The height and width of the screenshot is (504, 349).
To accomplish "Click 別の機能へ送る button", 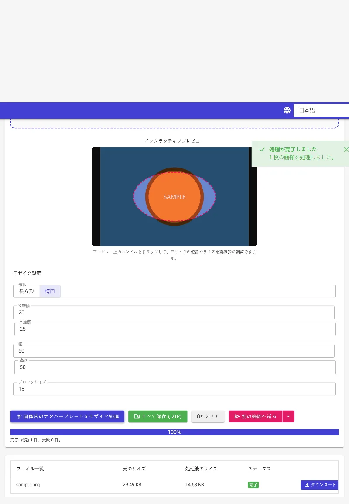I will (x=255, y=416).
